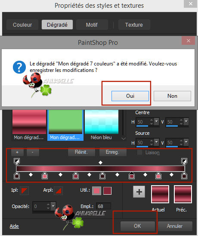Select the second pink color marker below the gradient
The width and height of the screenshot is (198, 236).
[45, 176]
